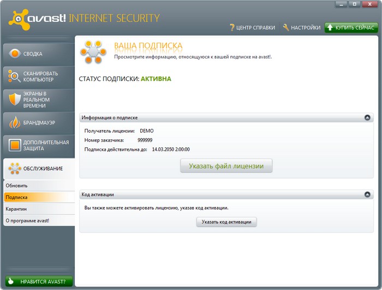Click the Указать файл лицензии button
This screenshot has width=382, height=290.
pos(226,166)
